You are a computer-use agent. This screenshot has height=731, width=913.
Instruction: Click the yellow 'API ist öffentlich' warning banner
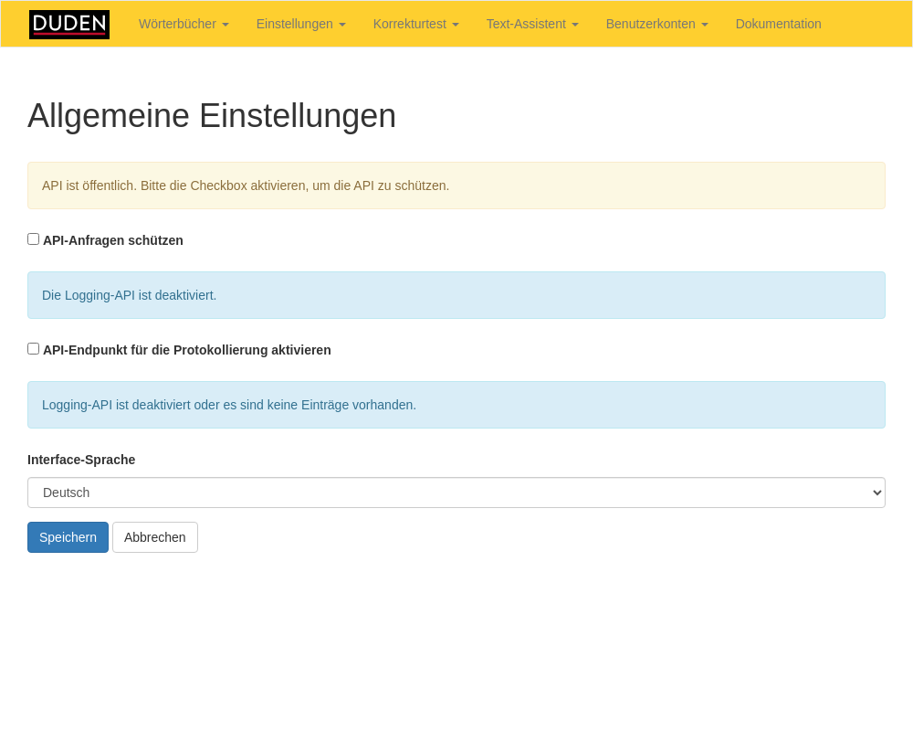click(456, 185)
